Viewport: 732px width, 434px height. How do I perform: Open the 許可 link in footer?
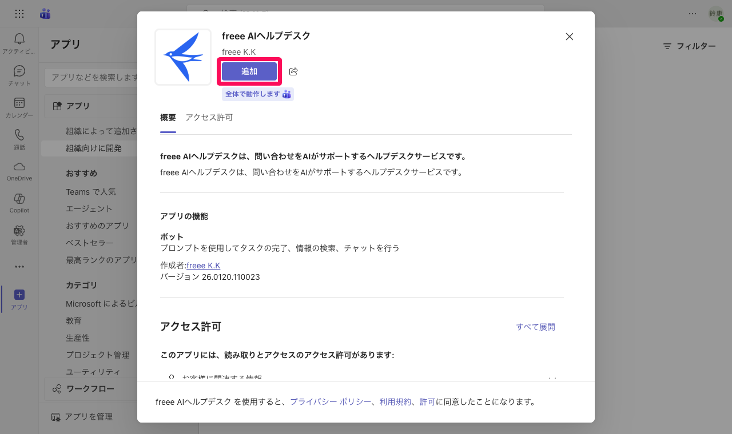[427, 402]
